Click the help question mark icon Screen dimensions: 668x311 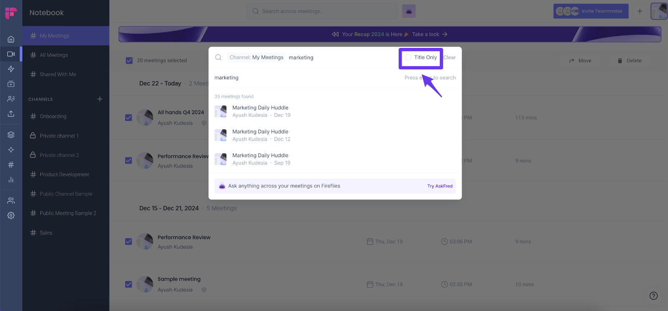click(653, 296)
